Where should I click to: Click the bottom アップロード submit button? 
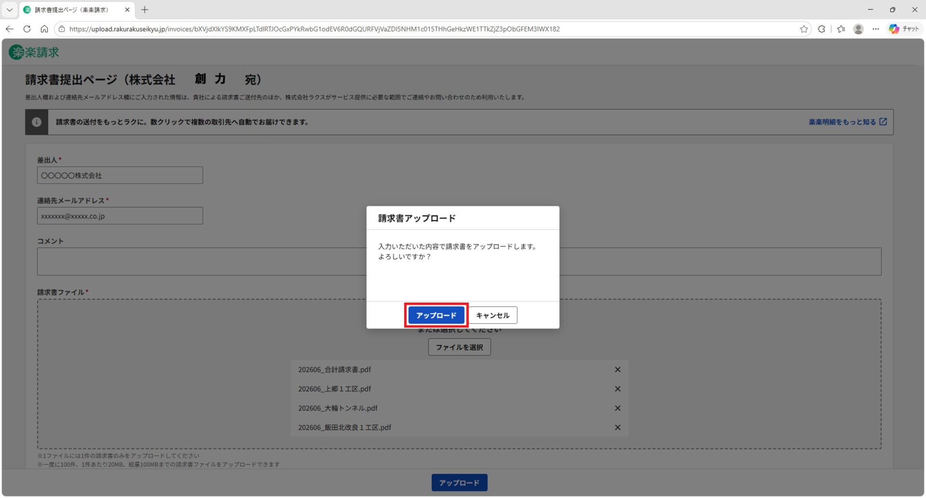click(x=459, y=483)
